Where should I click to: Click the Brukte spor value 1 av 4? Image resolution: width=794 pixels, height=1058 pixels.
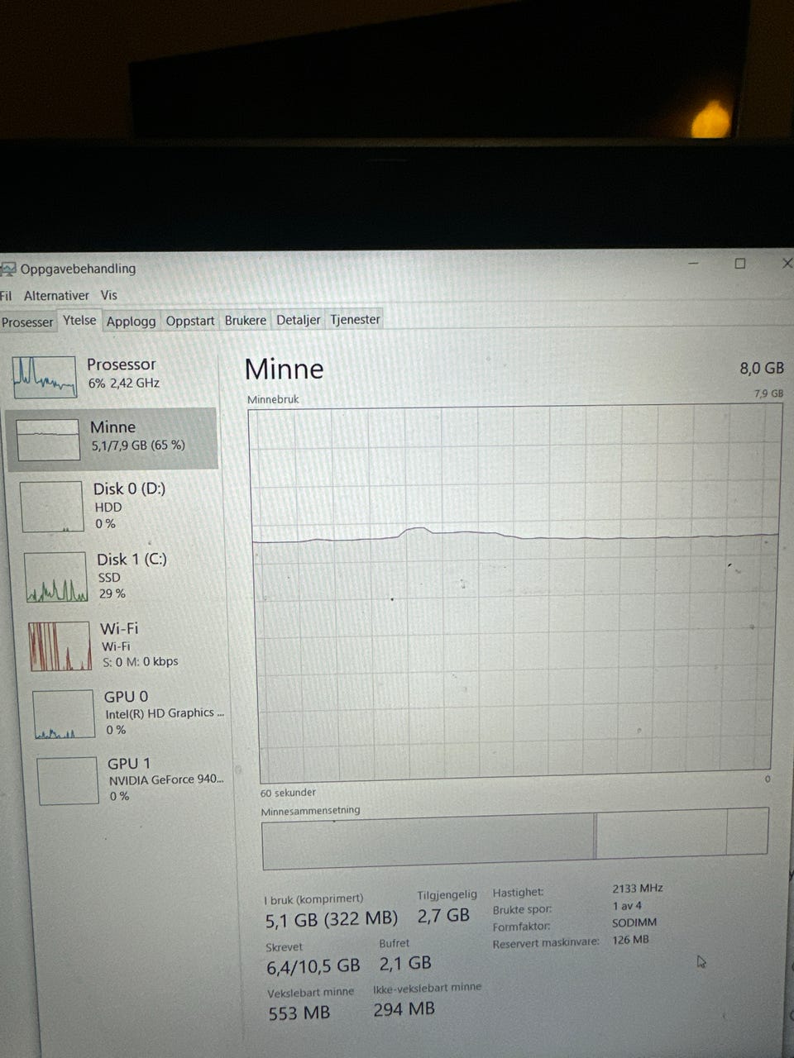pyautogui.click(x=627, y=906)
